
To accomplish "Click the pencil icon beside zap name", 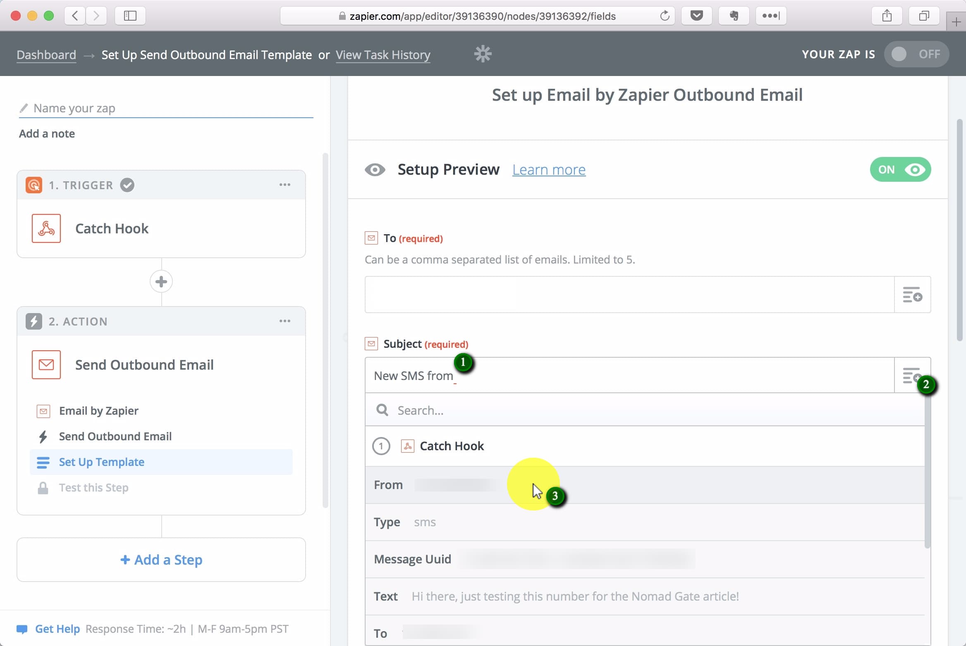I will pyautogui.click(x=24, y=108).
